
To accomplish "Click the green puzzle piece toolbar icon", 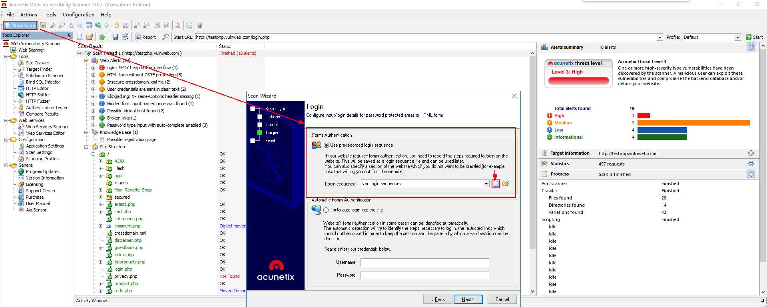I will (x=102, y=37).
